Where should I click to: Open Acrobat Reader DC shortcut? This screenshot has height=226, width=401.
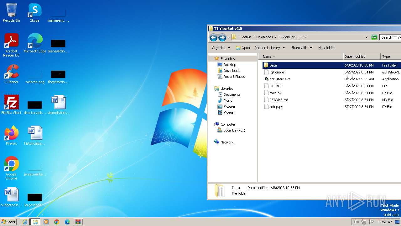tap(11, 45)
